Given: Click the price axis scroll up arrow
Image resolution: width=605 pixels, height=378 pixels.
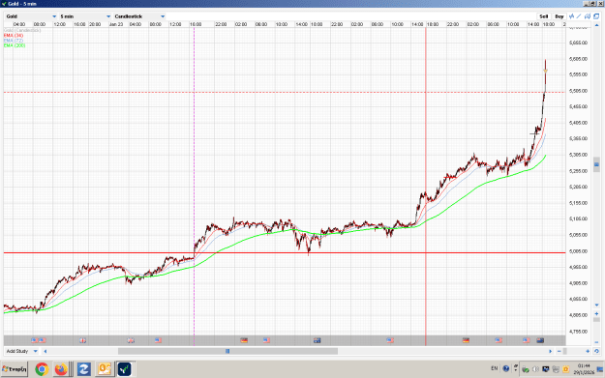Looking at the screenshot, I should [x=596, y=25].
